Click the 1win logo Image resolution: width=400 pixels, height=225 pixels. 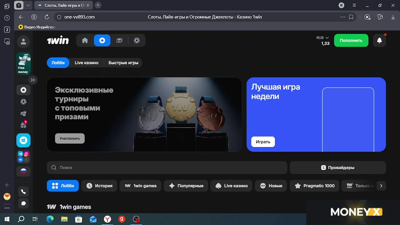[x=58, y=40]
